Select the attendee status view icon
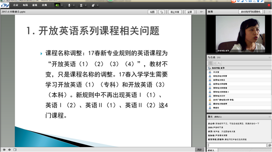This screenshot has width=272, height=152. (219, 63)
